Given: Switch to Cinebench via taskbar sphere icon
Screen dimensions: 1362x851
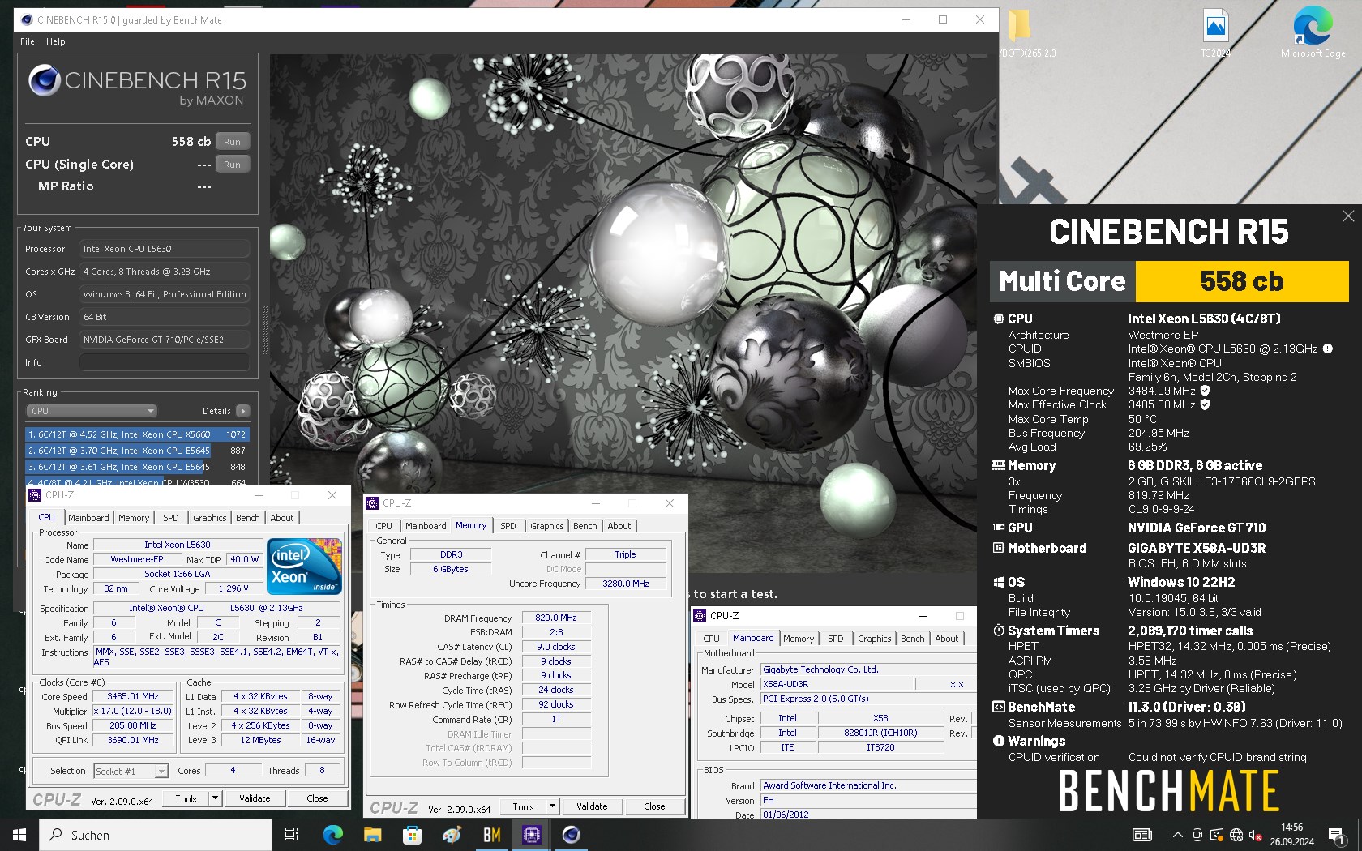Looking at the screenshot, I should [572, 835].
